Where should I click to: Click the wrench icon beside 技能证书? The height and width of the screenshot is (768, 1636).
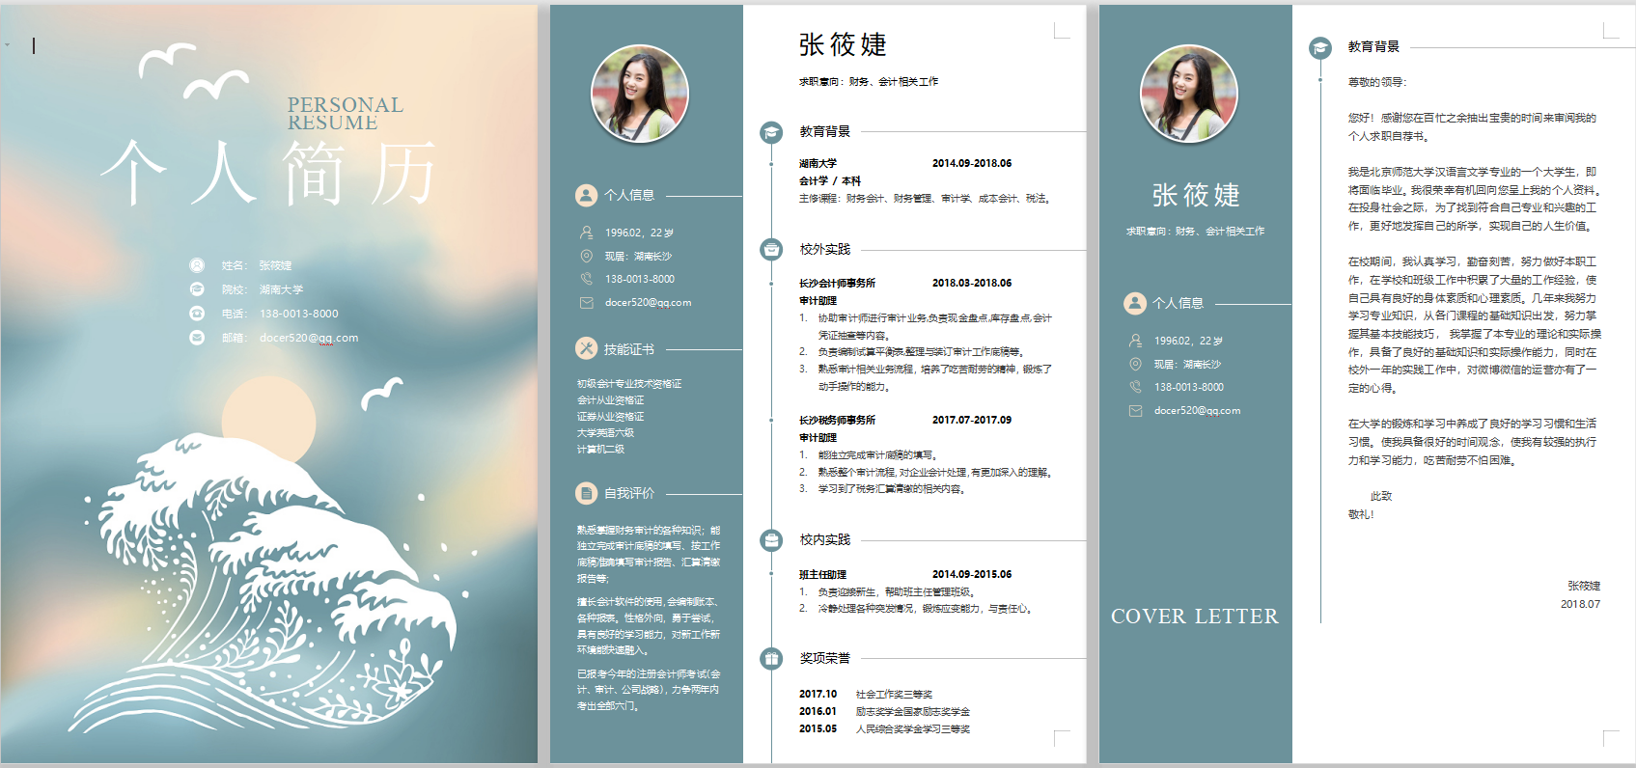[x=586, y=349]
